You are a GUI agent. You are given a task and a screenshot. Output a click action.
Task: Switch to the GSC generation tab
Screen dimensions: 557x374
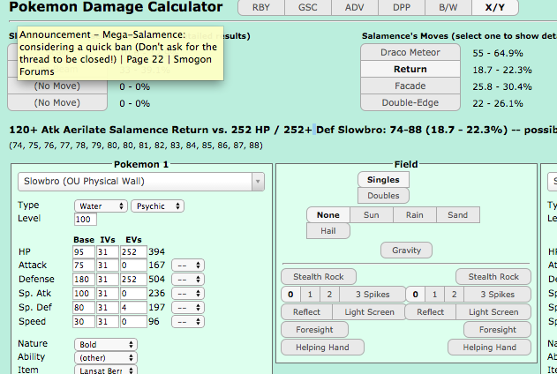click(307, 7)
